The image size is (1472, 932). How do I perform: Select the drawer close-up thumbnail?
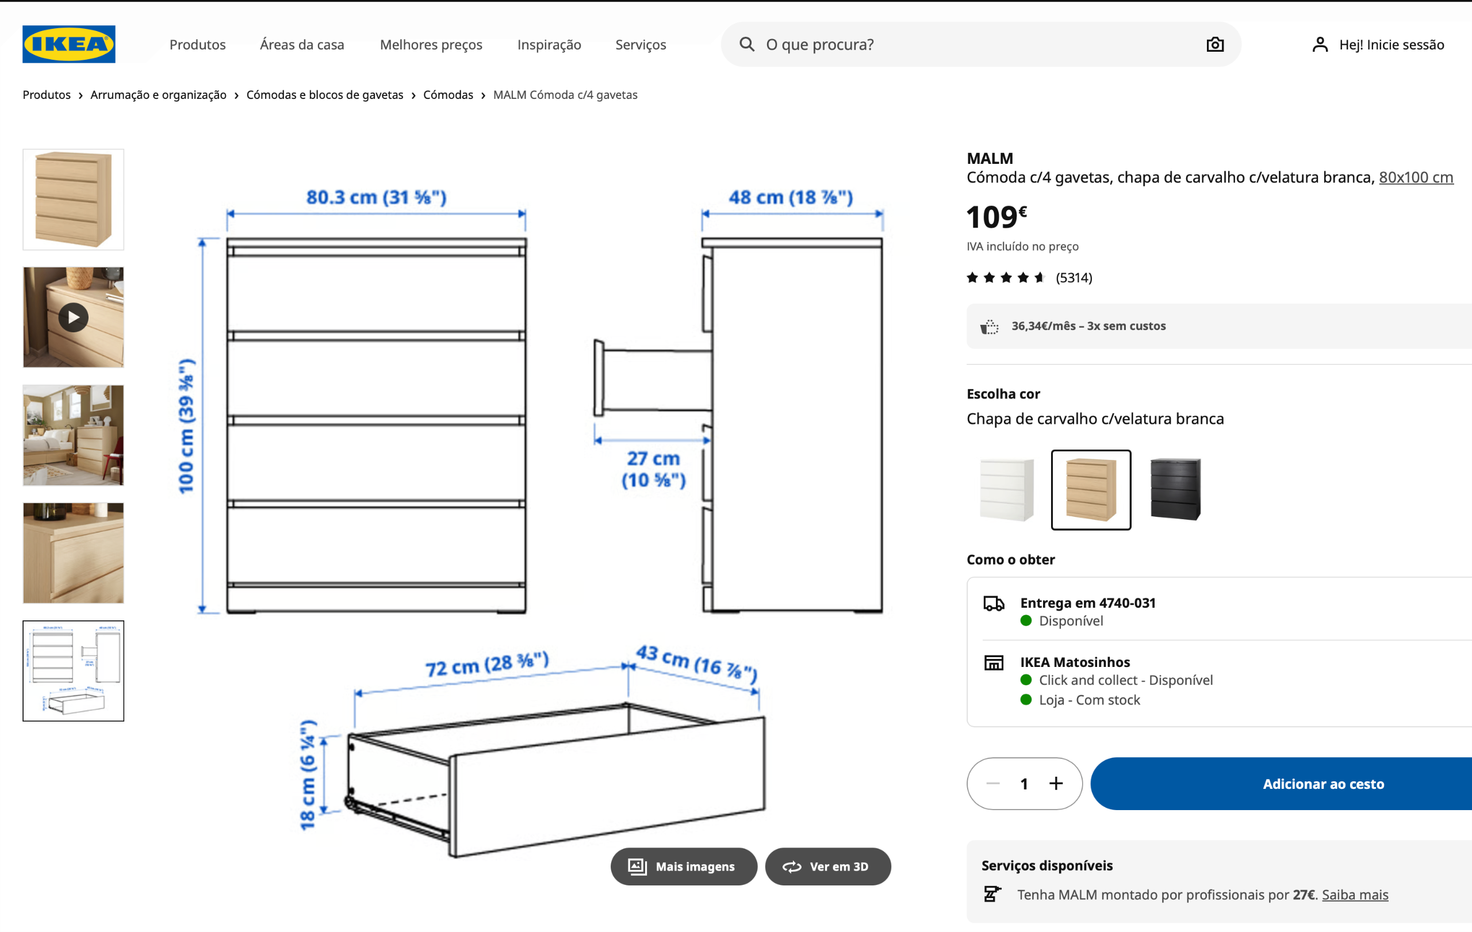(x=74, y=553)
